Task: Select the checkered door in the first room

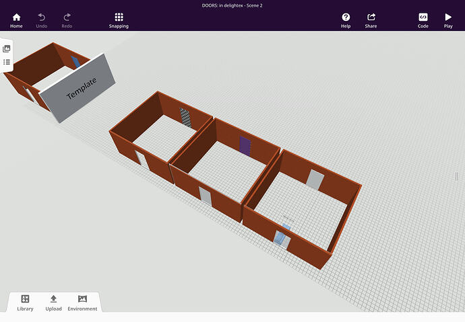Action: pos(185,118)
